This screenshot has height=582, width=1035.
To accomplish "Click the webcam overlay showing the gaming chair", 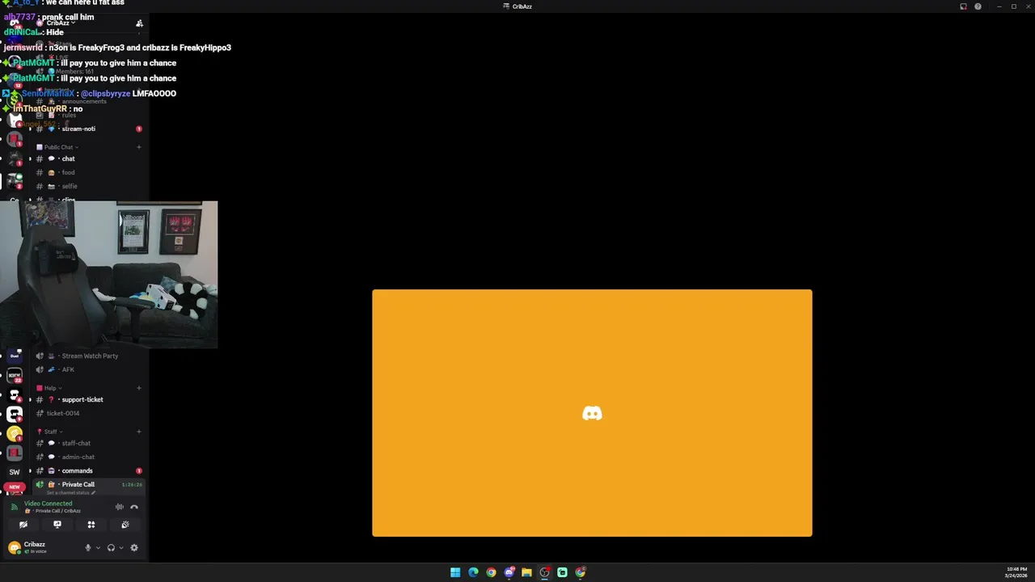I will (x=108, y=275).
